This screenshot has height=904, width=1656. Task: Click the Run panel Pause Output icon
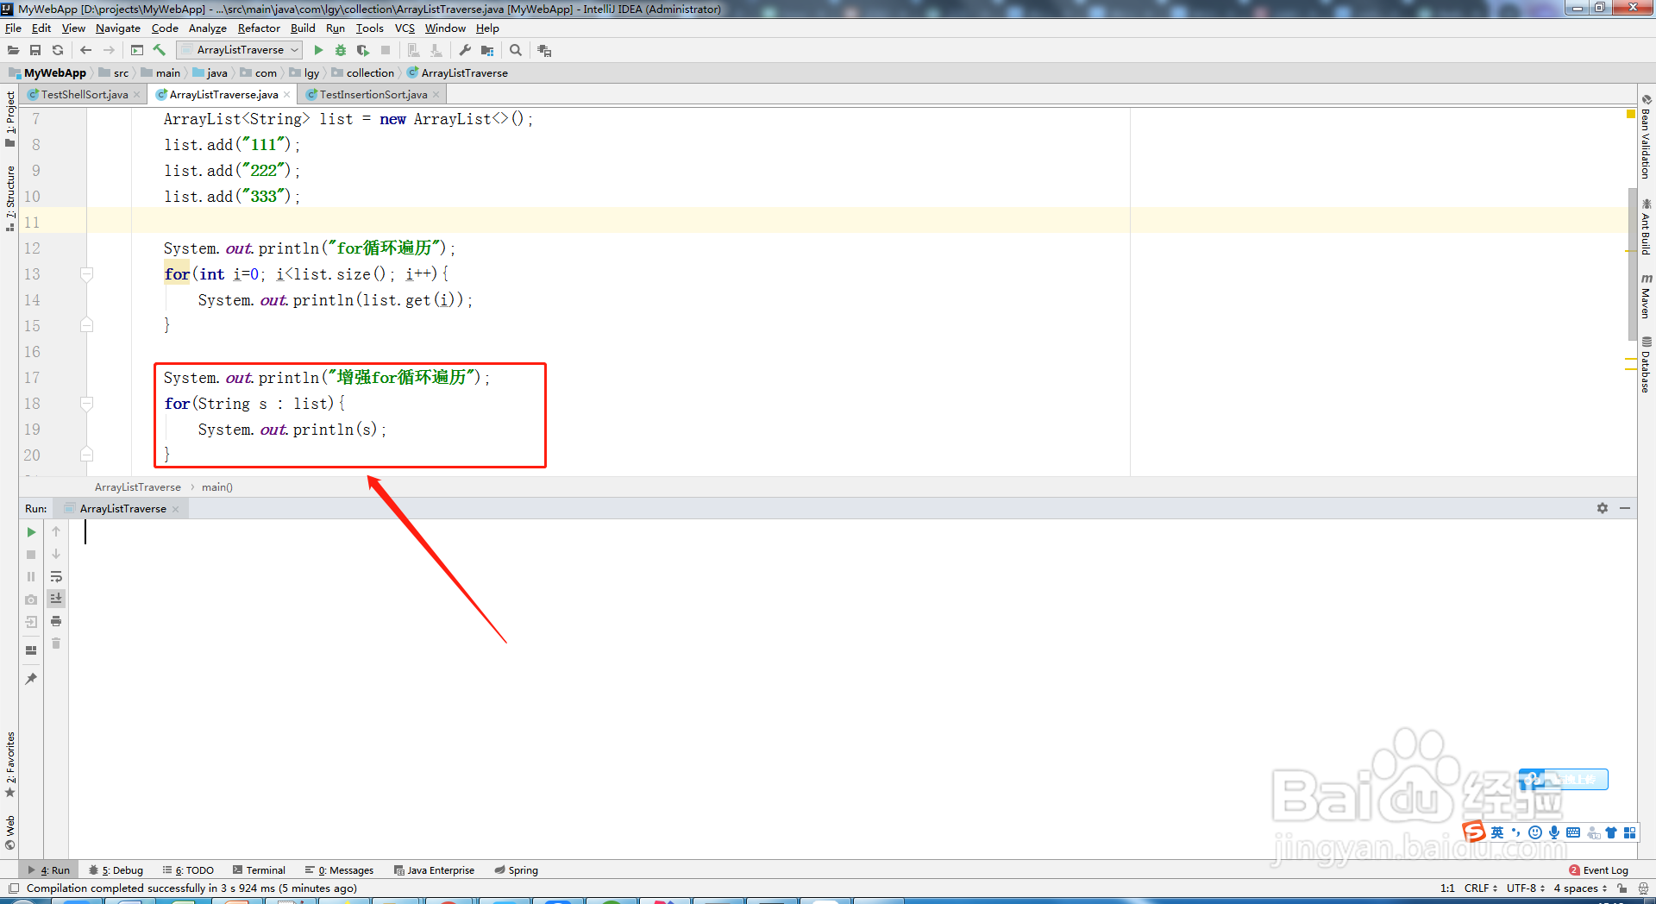coord(31,577)
